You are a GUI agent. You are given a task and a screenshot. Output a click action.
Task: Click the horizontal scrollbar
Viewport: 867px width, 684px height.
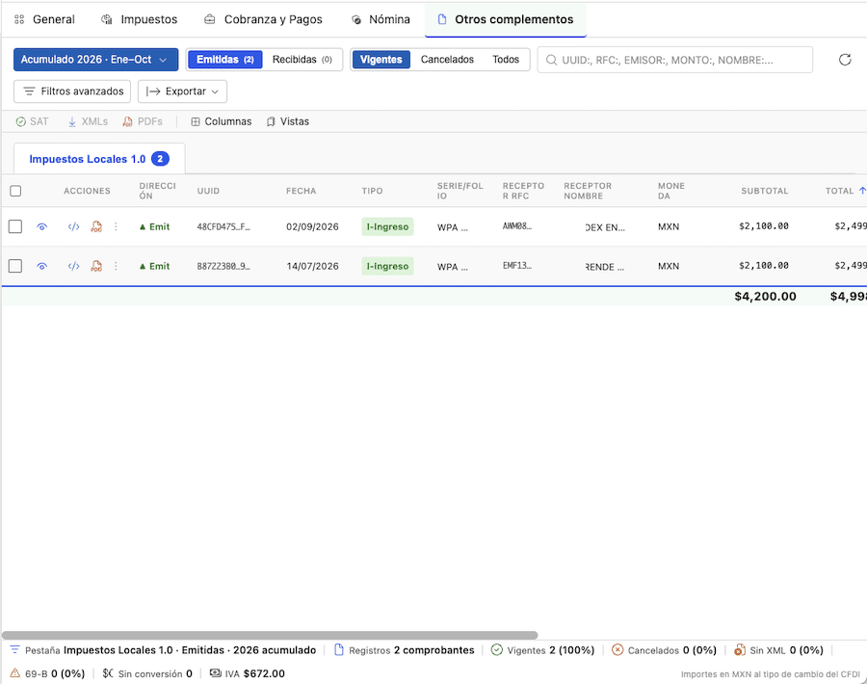[270, 635]
